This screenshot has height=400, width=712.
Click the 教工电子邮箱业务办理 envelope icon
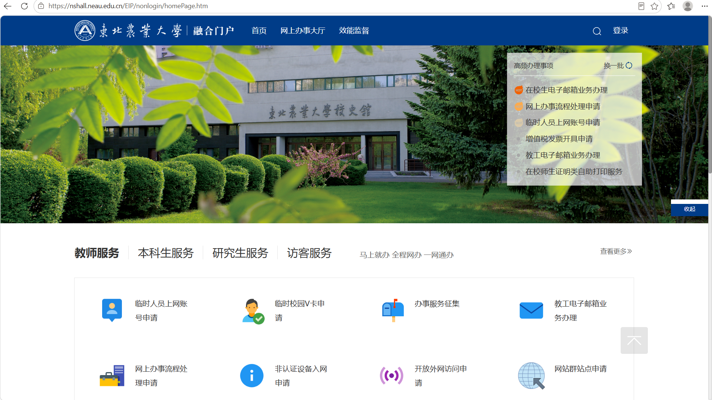[x=531, y=310]
